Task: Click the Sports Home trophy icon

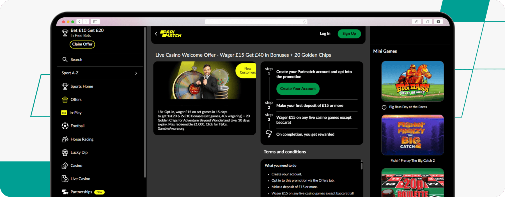Action: pos(65,86)
